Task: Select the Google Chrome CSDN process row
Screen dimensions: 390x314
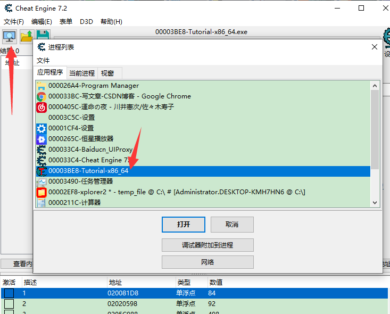Action: click(203, 96)
